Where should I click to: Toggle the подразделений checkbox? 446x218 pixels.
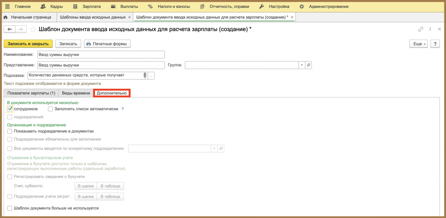[10, 117]
